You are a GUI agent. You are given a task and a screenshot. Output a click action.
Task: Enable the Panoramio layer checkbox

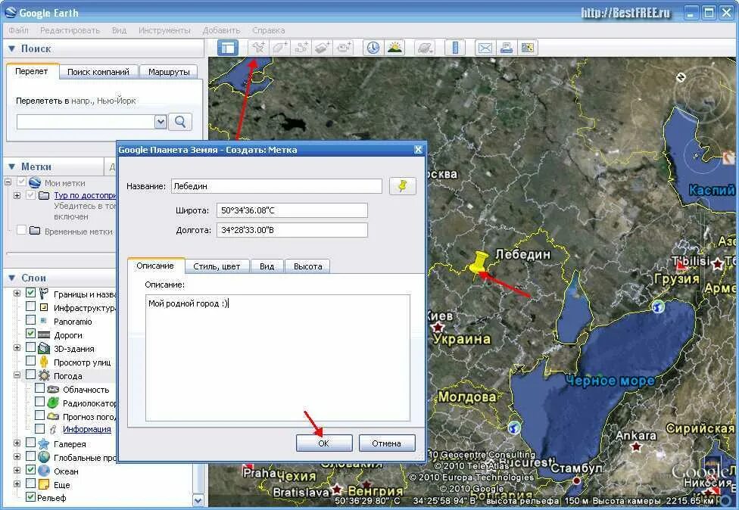click(30, 320)
